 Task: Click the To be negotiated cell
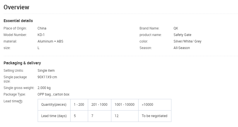(x=154, y=116)
